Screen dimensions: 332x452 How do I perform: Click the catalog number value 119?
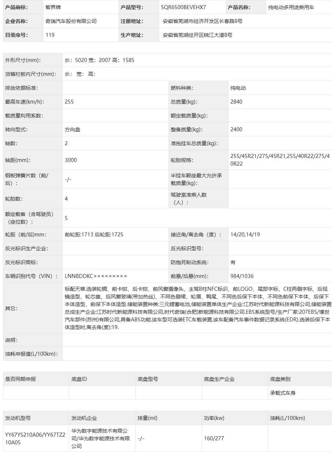click(50, 35)
